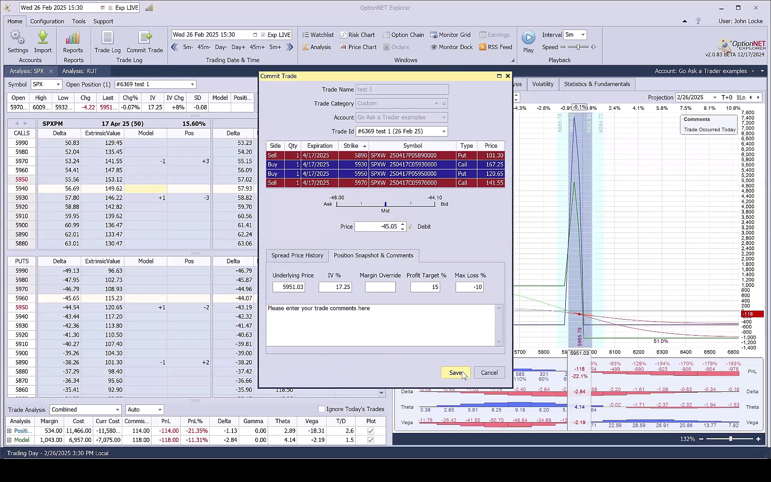The height and width of the screenshot is (482, 771).
Task: Click the trade comments text box
Action: (x=381, y=325)
